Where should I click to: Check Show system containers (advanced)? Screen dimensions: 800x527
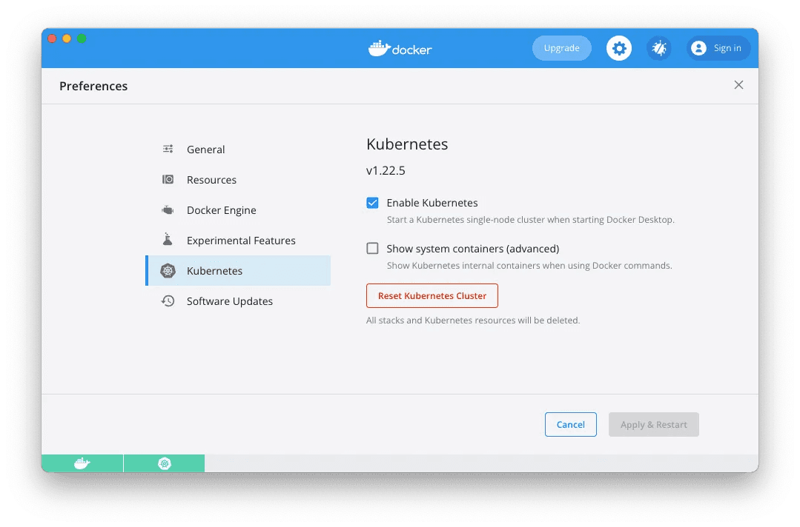[x=372, y=249]
